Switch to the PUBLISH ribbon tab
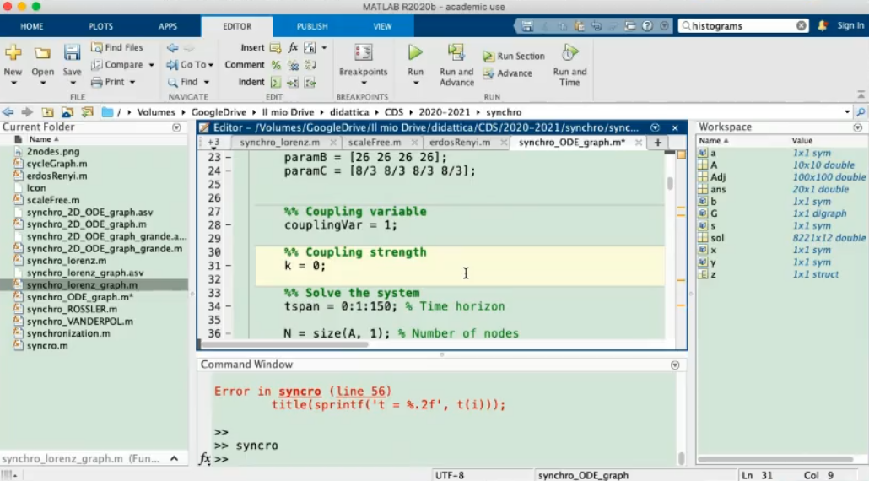 tap(312, 26)
